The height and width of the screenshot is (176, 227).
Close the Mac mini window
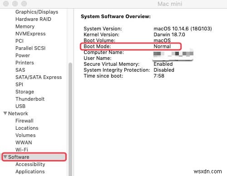(6, 4)
